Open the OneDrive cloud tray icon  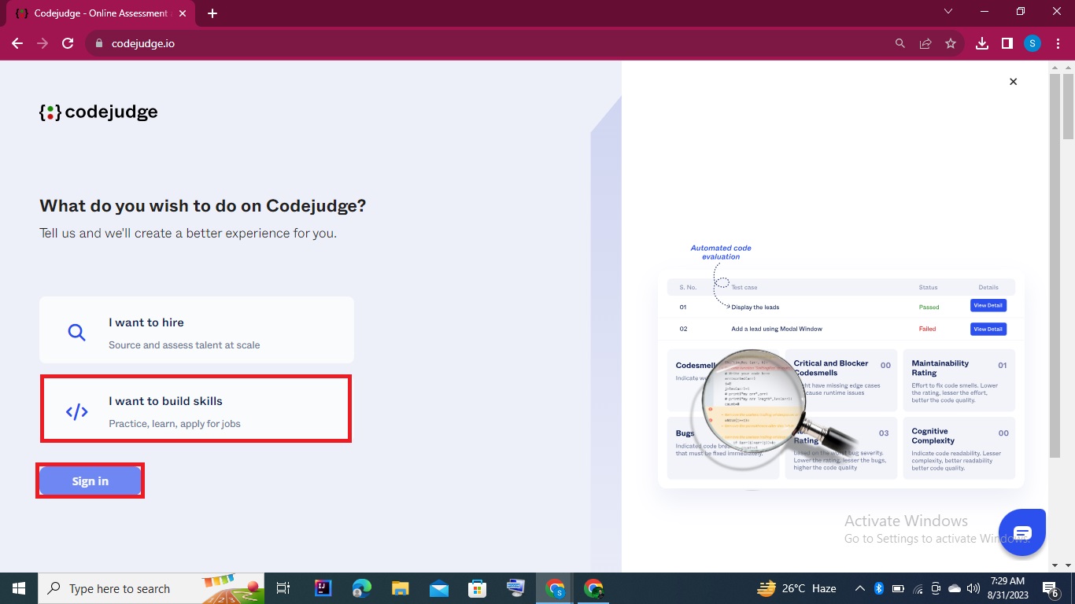(x=955, y=588)
